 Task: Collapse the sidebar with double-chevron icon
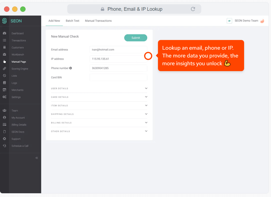37,158
